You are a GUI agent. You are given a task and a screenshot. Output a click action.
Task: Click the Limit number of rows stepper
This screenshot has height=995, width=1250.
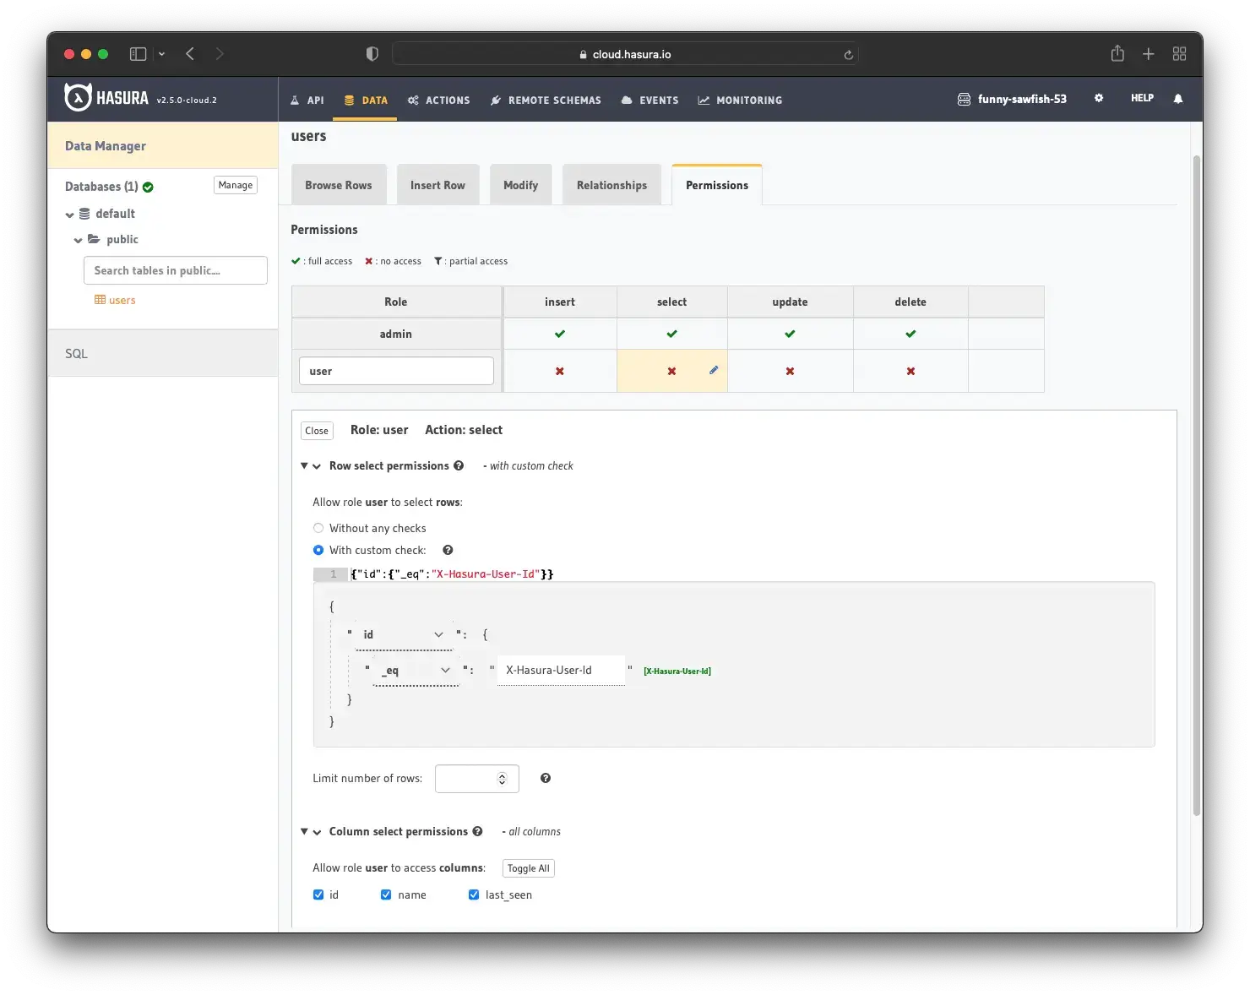pos(502,779)
